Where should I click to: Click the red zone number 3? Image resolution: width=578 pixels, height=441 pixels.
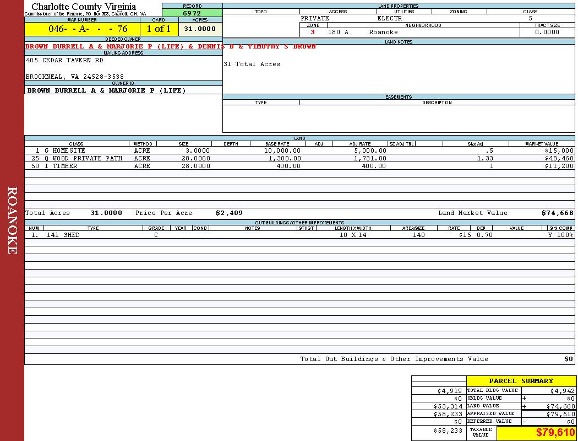pos(313,33)
